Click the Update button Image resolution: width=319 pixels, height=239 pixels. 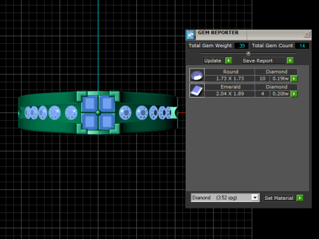click(x=214, y=60)
